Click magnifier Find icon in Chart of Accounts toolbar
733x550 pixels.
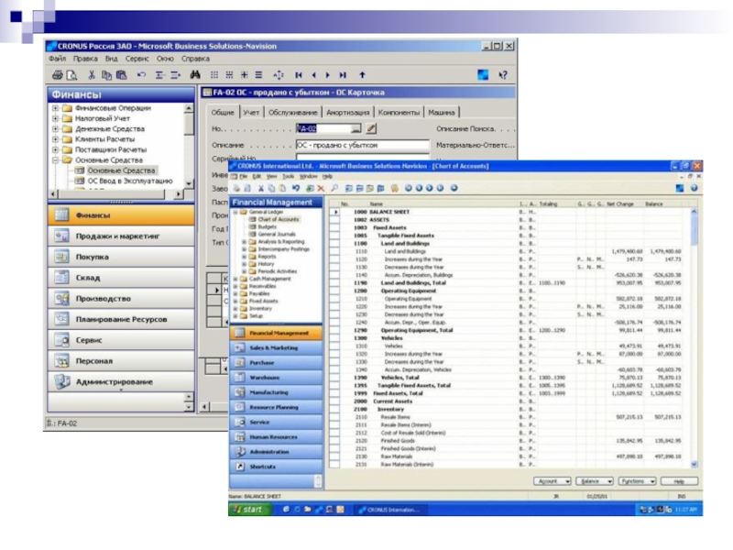coord(334,189)
